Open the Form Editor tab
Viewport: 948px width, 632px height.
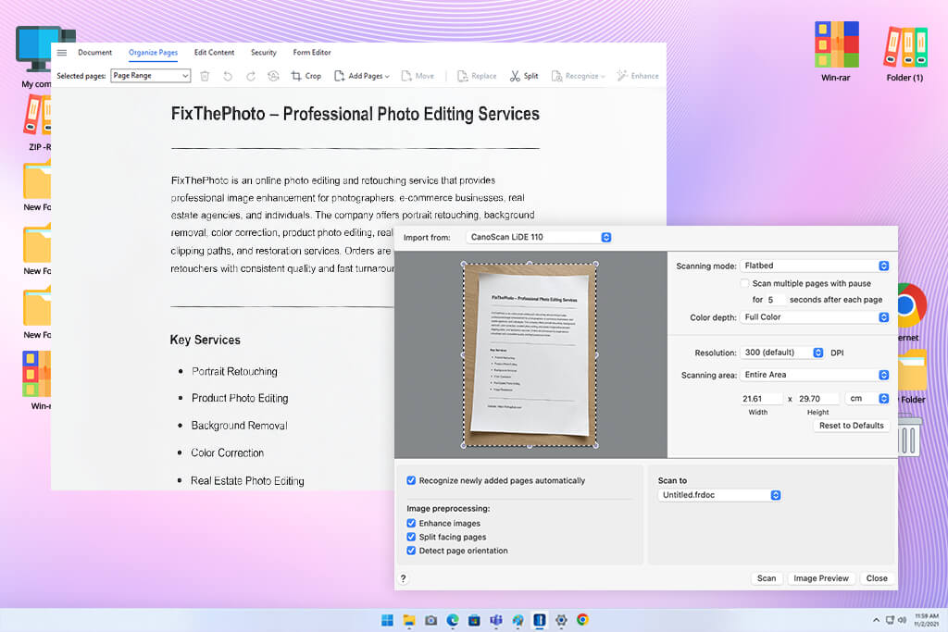coord(312,53)
